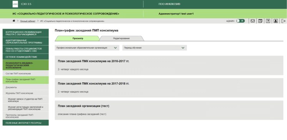Switch to the Редактирование tab

coord(121,38)
